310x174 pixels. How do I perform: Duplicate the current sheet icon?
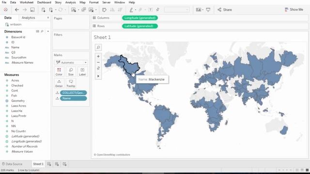84,10
